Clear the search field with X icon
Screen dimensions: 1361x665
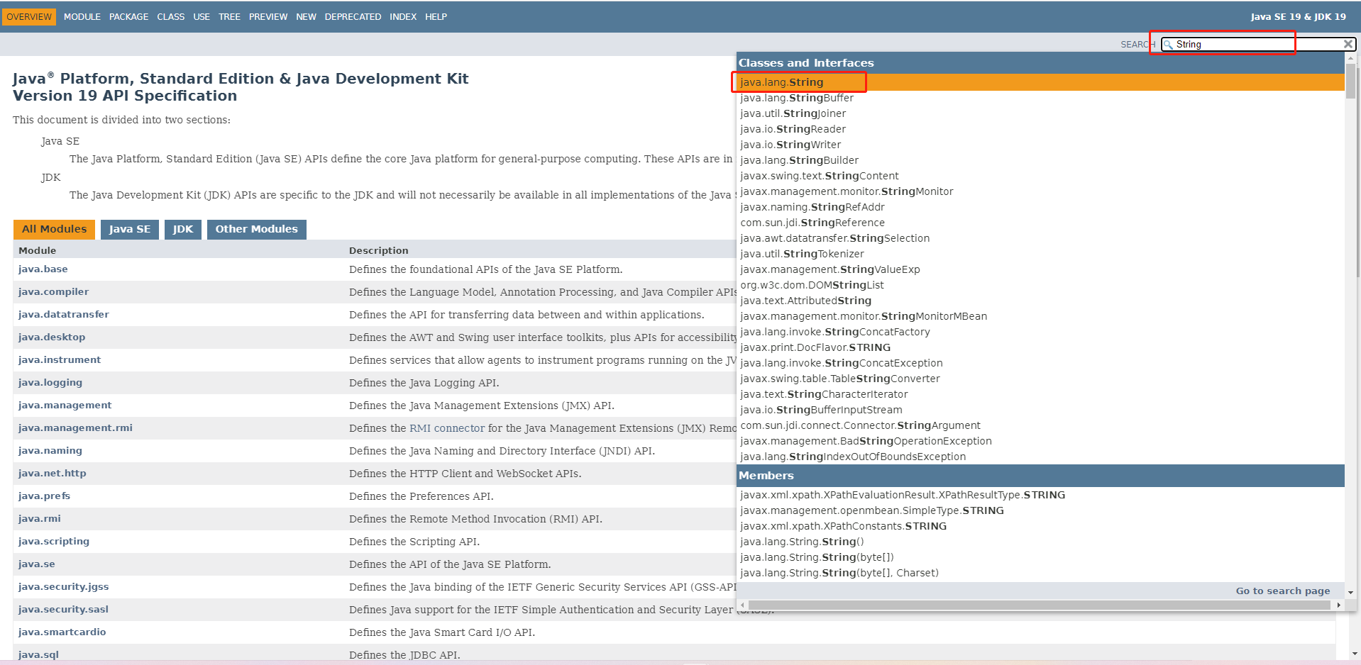[x=1348, y=44]
